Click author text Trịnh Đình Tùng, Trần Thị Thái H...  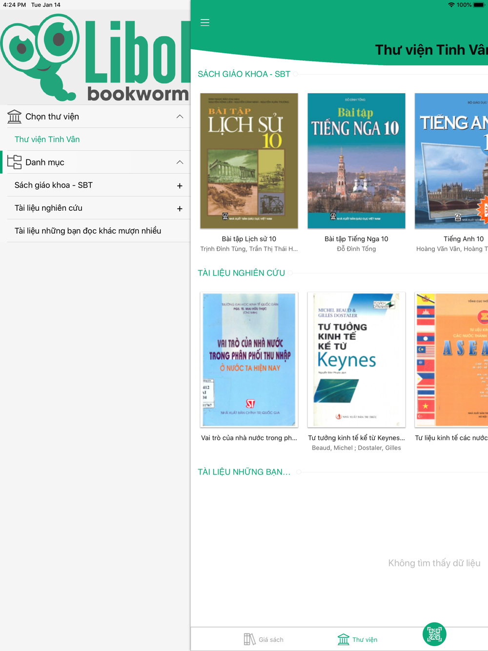click(x=249, y=249)
